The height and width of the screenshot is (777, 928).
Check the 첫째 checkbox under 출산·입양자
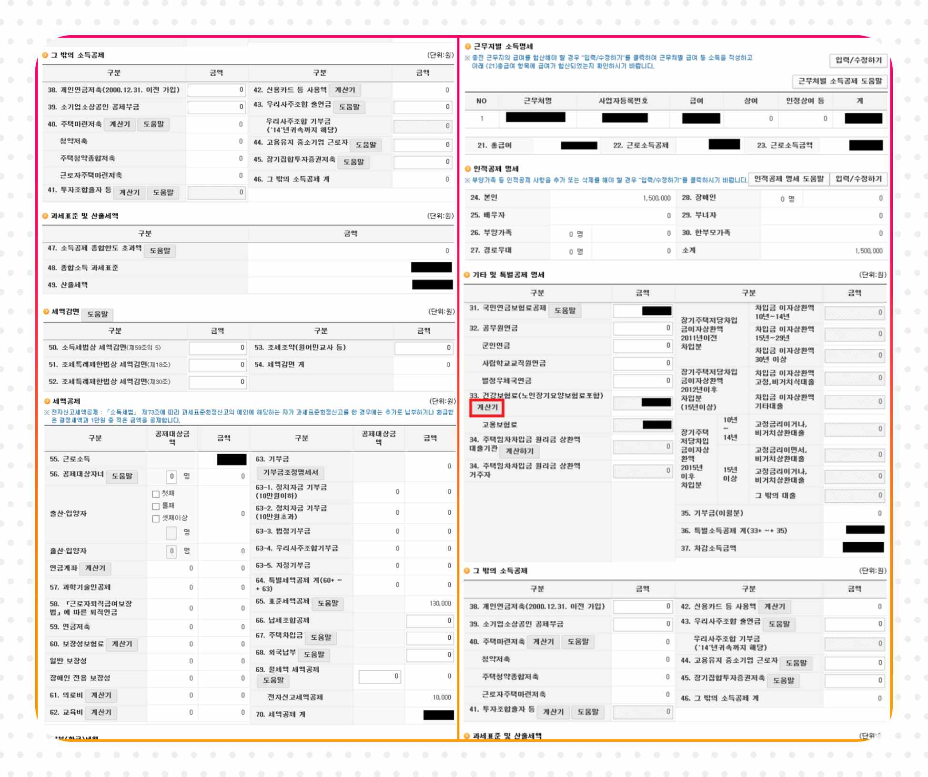pyautogui.click(x=156, y=494)
